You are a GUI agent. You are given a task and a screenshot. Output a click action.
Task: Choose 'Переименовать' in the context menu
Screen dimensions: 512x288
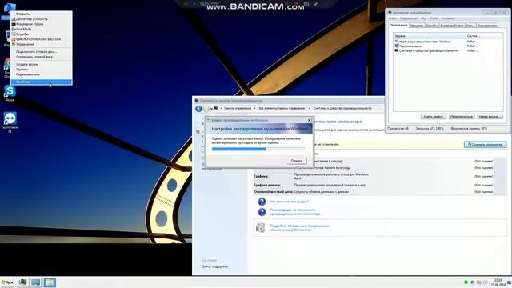point(28,74)
